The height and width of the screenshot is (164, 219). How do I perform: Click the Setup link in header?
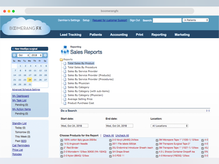click(x=86, y=20)
